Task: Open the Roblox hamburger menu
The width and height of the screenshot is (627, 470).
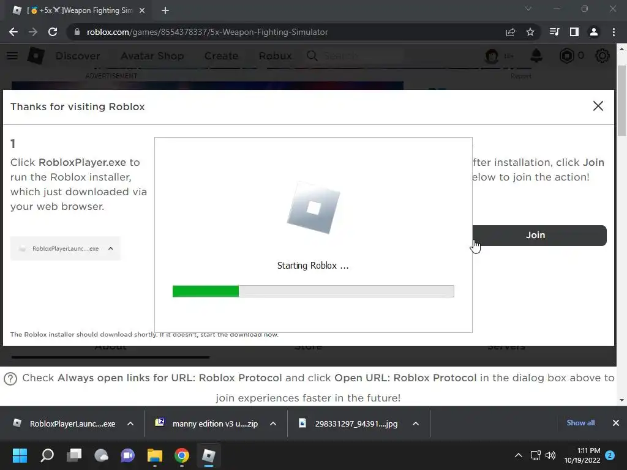Action: tap(12, 56)
